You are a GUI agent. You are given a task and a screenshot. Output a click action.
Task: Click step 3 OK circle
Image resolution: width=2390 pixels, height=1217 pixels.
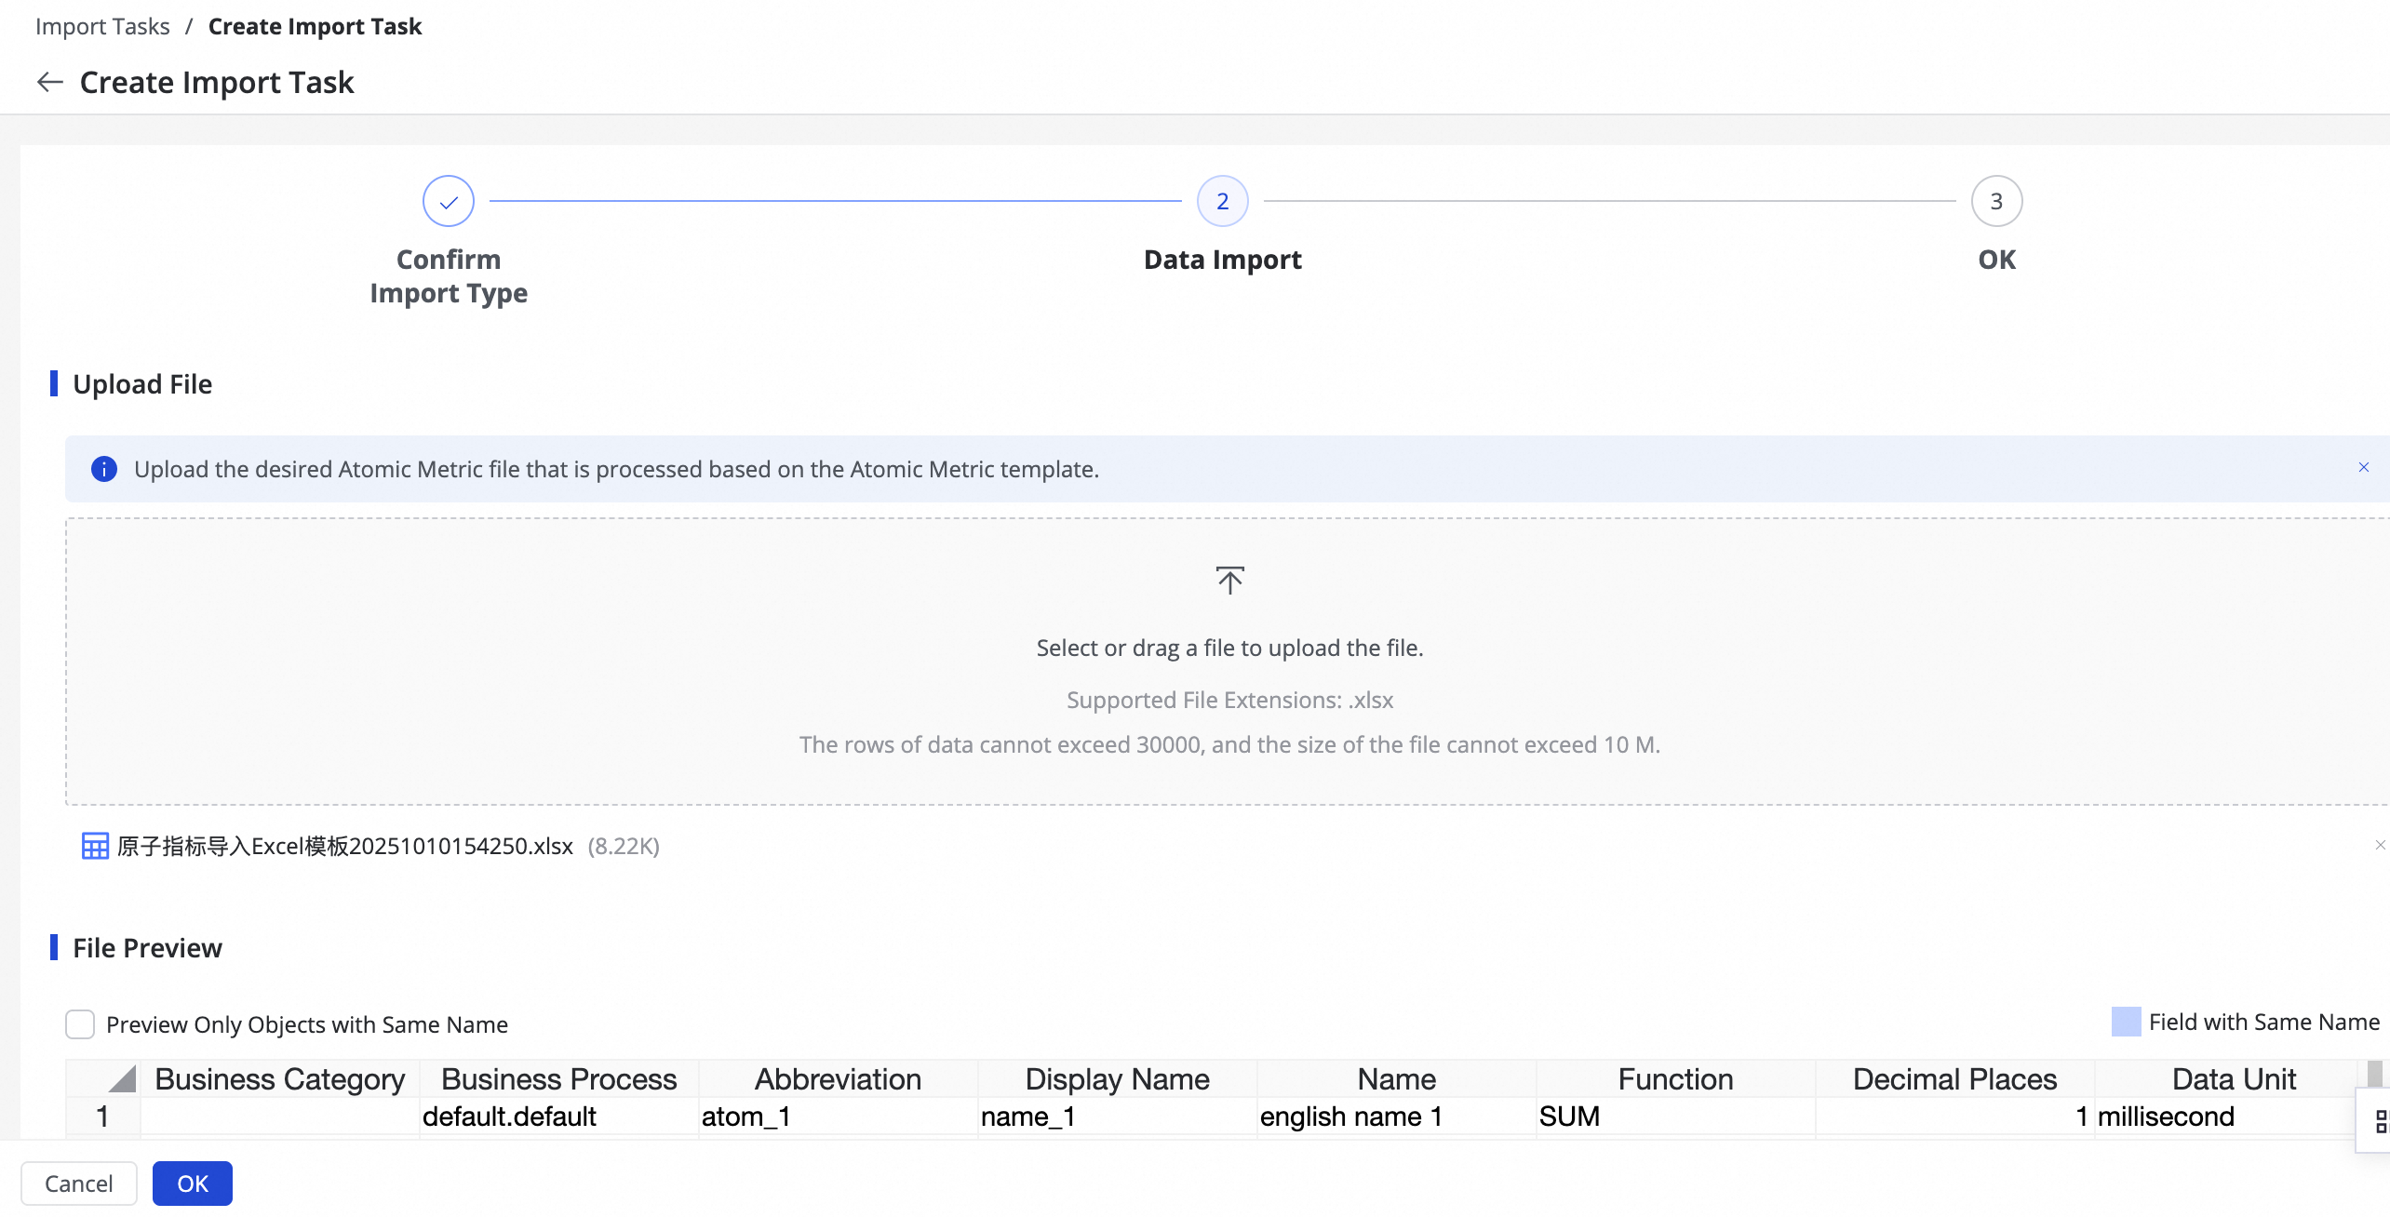[x=1996, y=201]
